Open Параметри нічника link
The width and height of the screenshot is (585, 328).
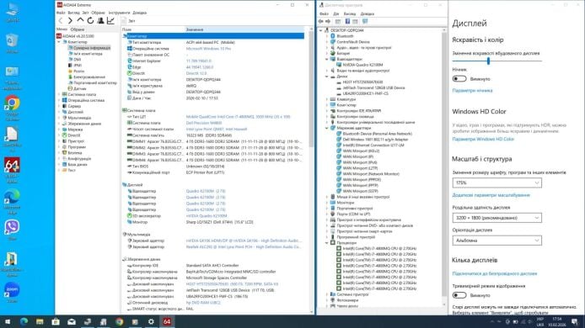pos(472,91)
